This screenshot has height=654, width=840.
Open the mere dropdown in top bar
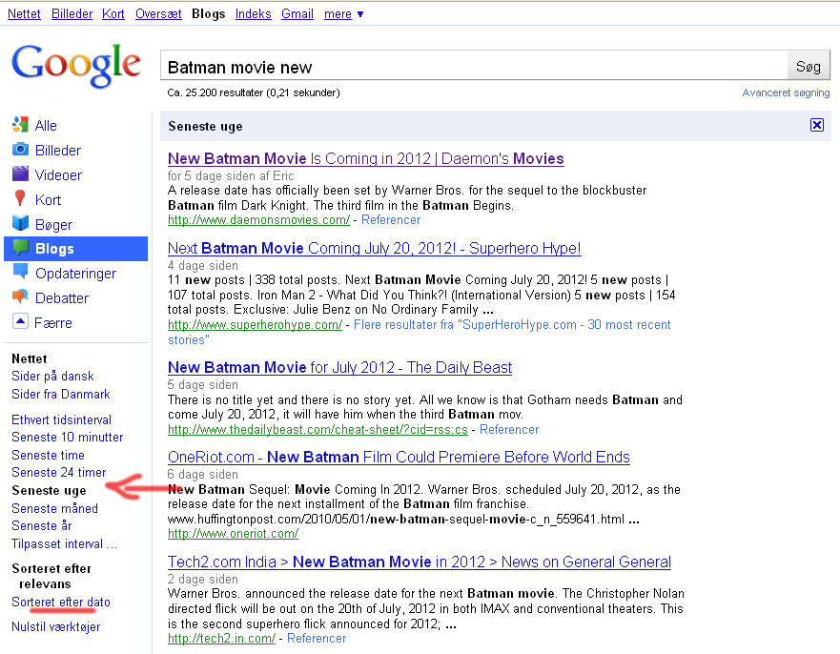pyautogui.click(x=343, y=14)
